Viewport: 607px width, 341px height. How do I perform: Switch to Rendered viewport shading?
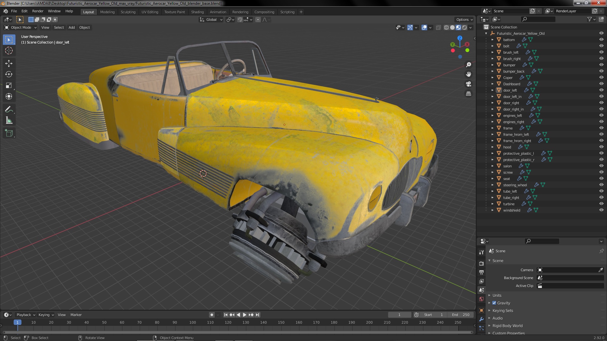click(x=464, y=27)
